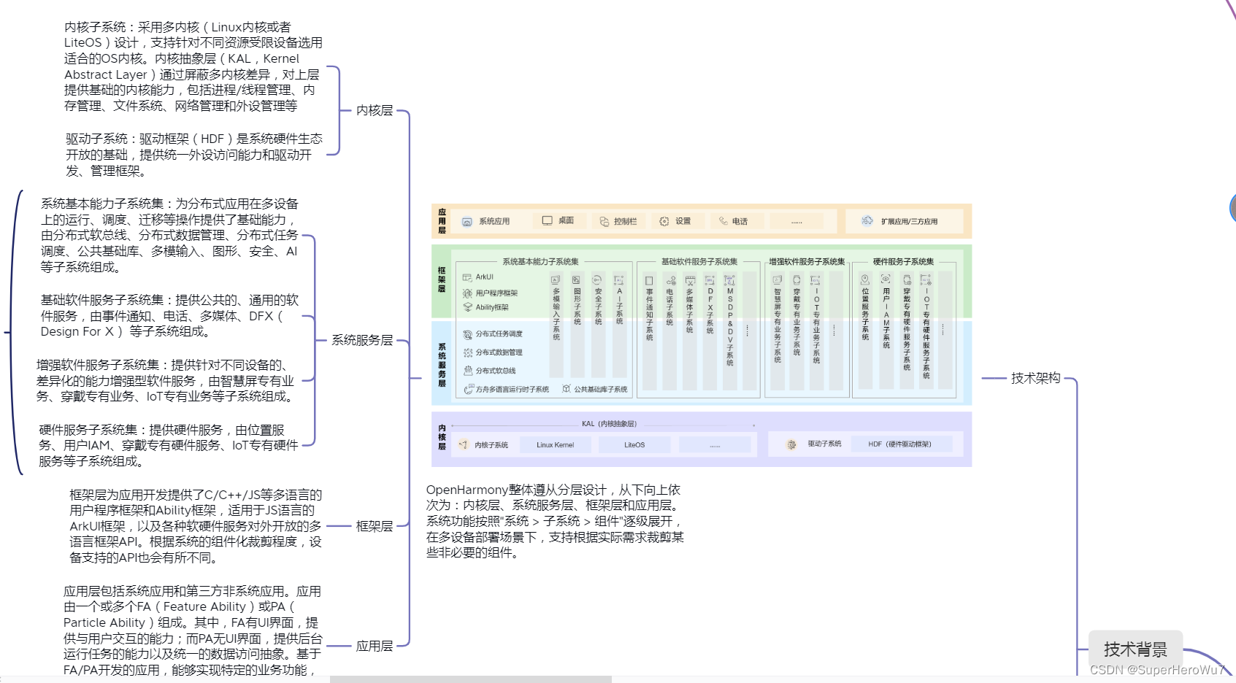Click the 智慧屏专有业务子系统 column

tap(778, 330)
